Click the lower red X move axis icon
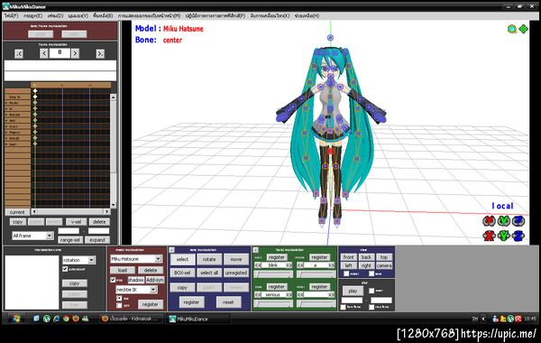The width and height of the screenshot is (541, 343). point(489,236)
